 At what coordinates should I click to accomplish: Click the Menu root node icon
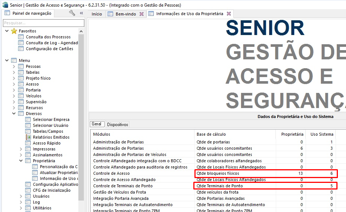14,60
